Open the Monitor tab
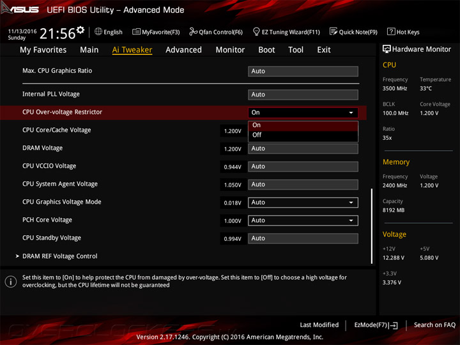 (230, 50)
